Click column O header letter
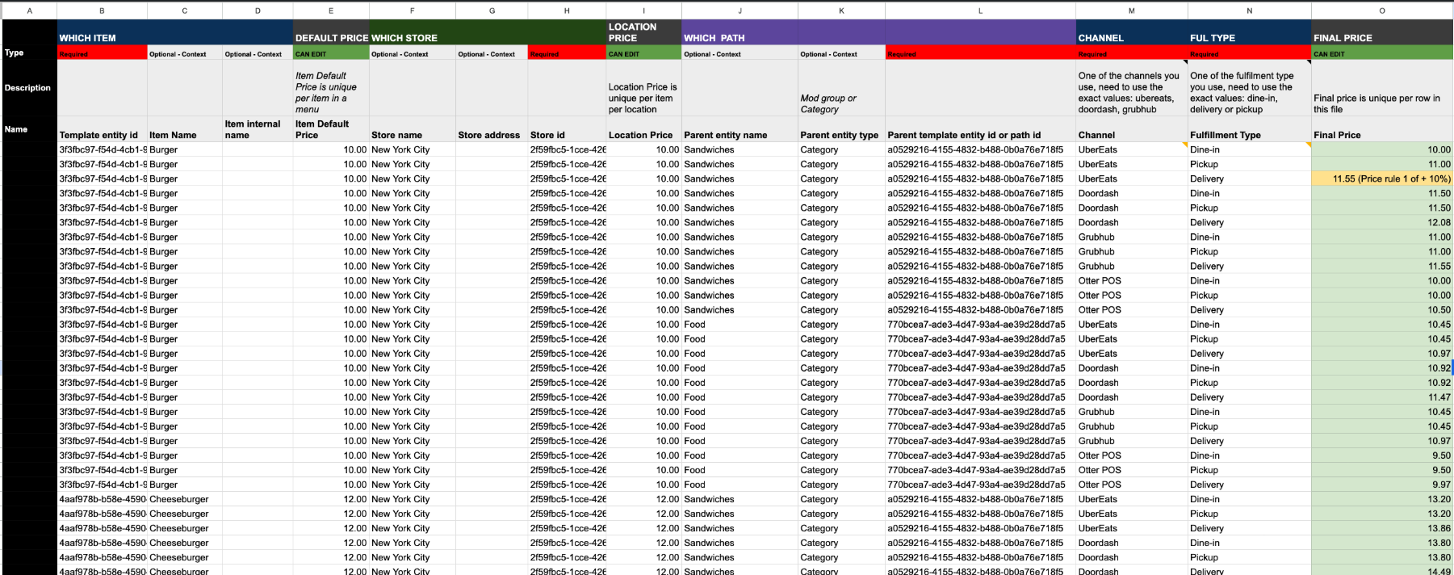Screen dimensions: 1454x575 (1381, 10)
